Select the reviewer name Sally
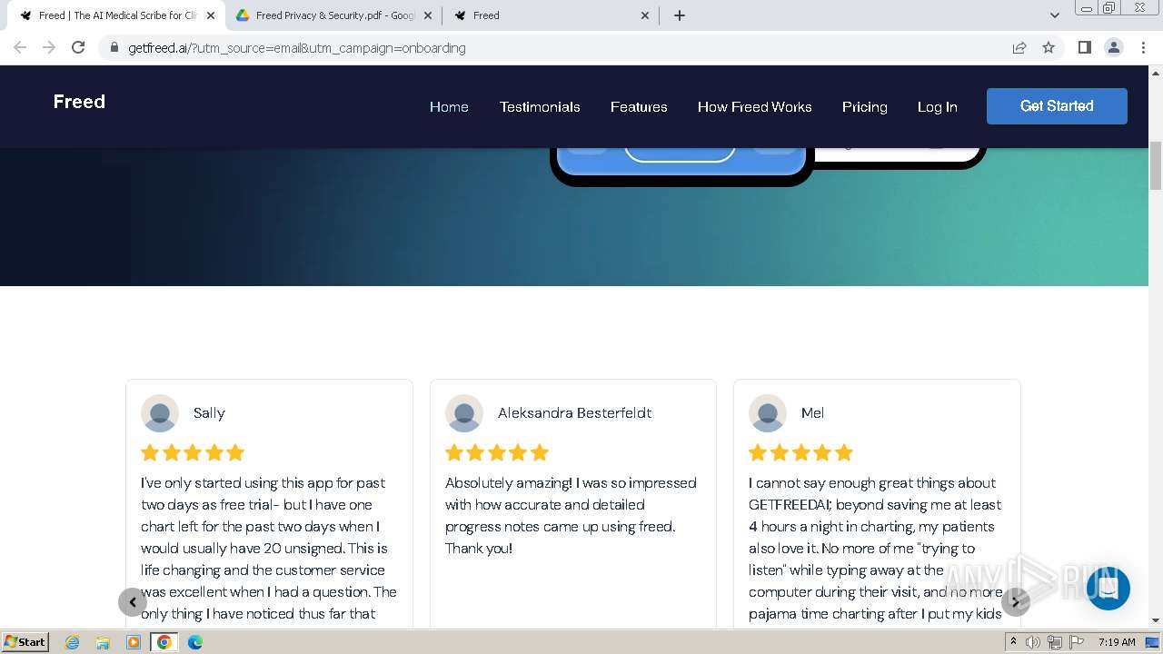Screen dimensions: 1163x654 tap(209, 413)
